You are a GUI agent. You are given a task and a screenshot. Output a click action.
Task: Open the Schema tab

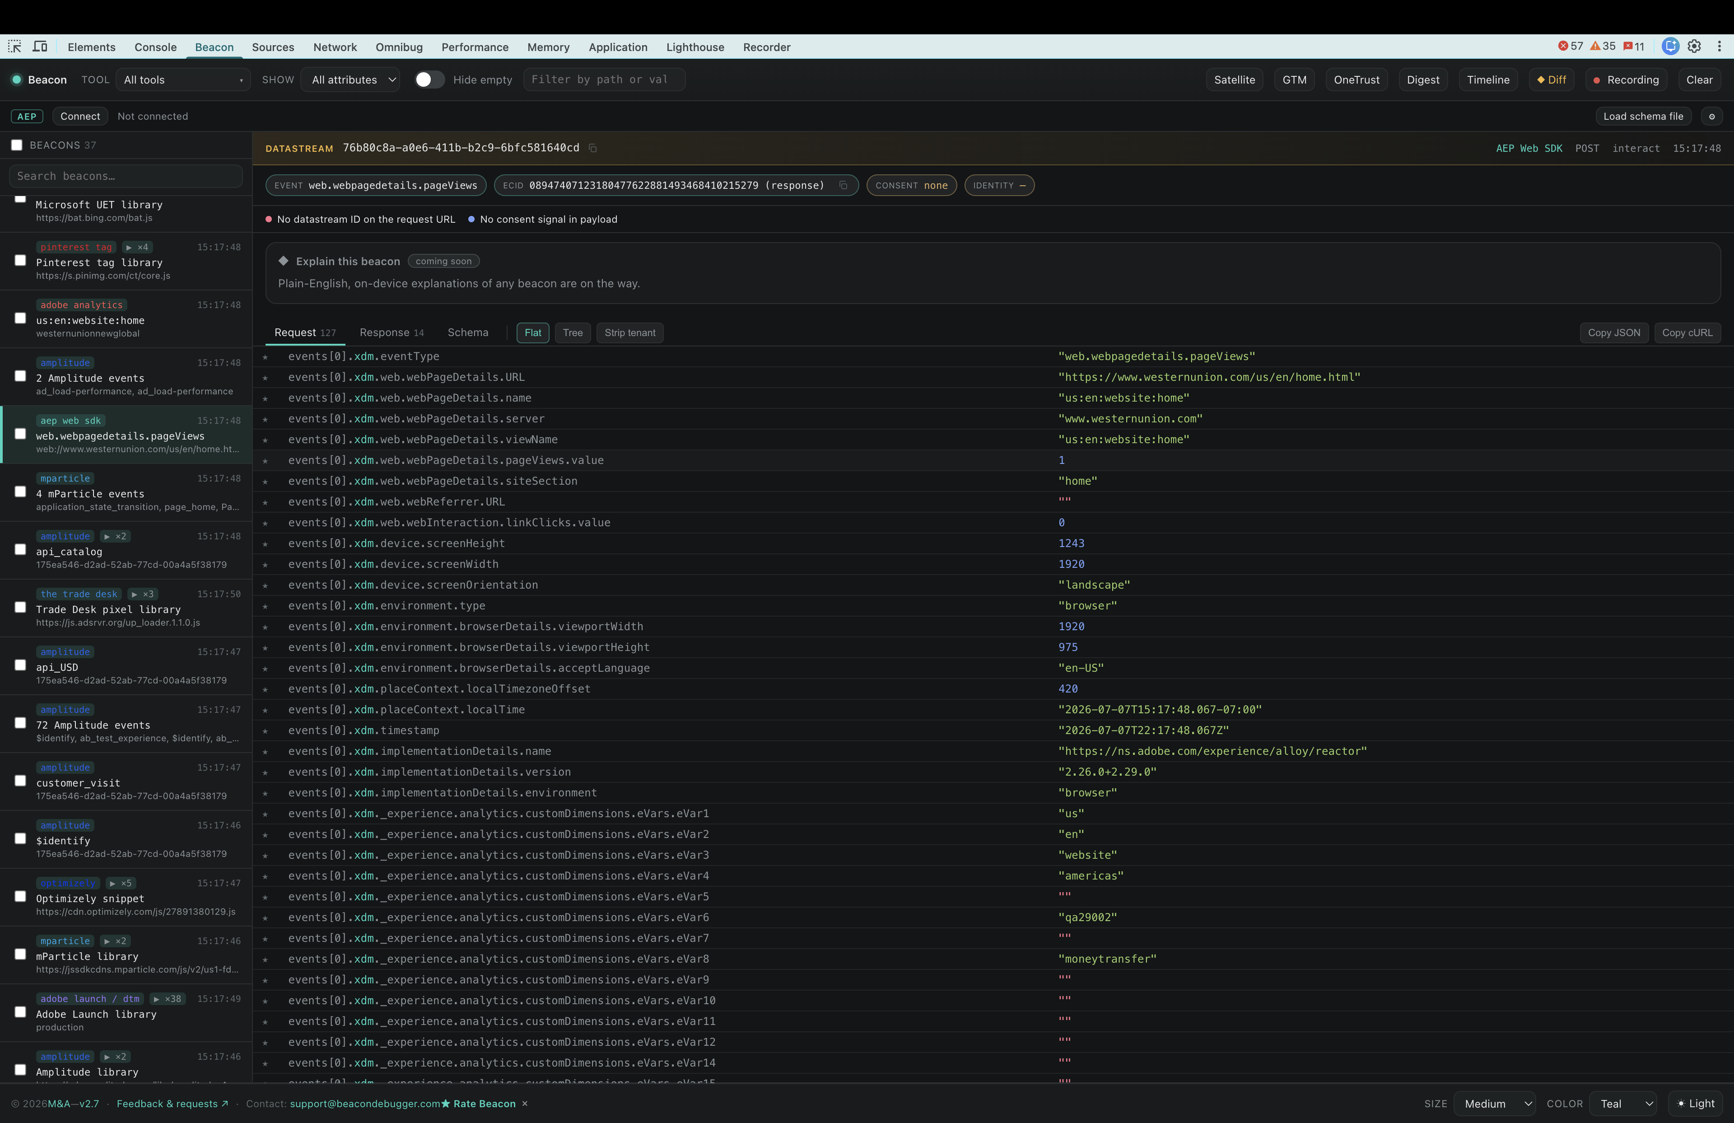click(468, 332)
